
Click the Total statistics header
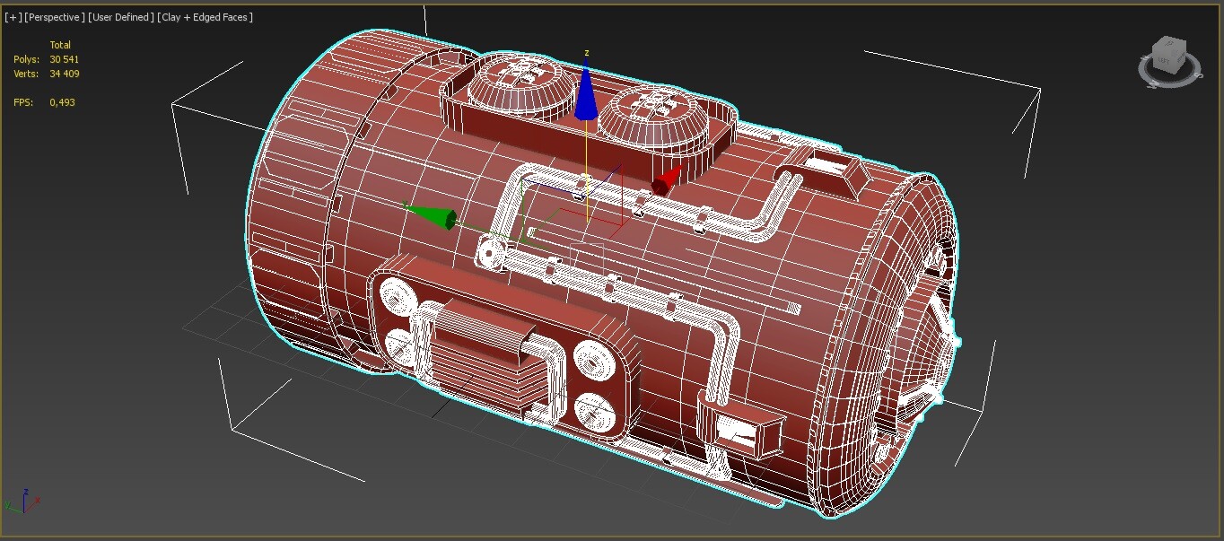coord(60,45)
